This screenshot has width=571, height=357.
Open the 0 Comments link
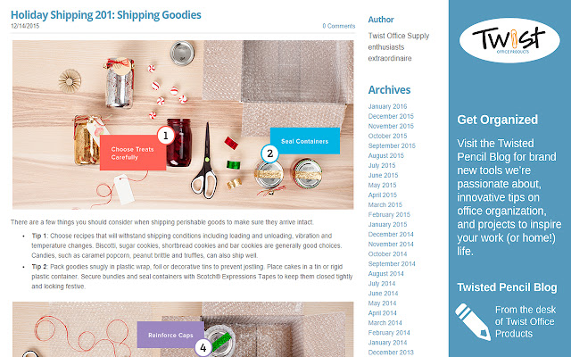pos(339,26)
